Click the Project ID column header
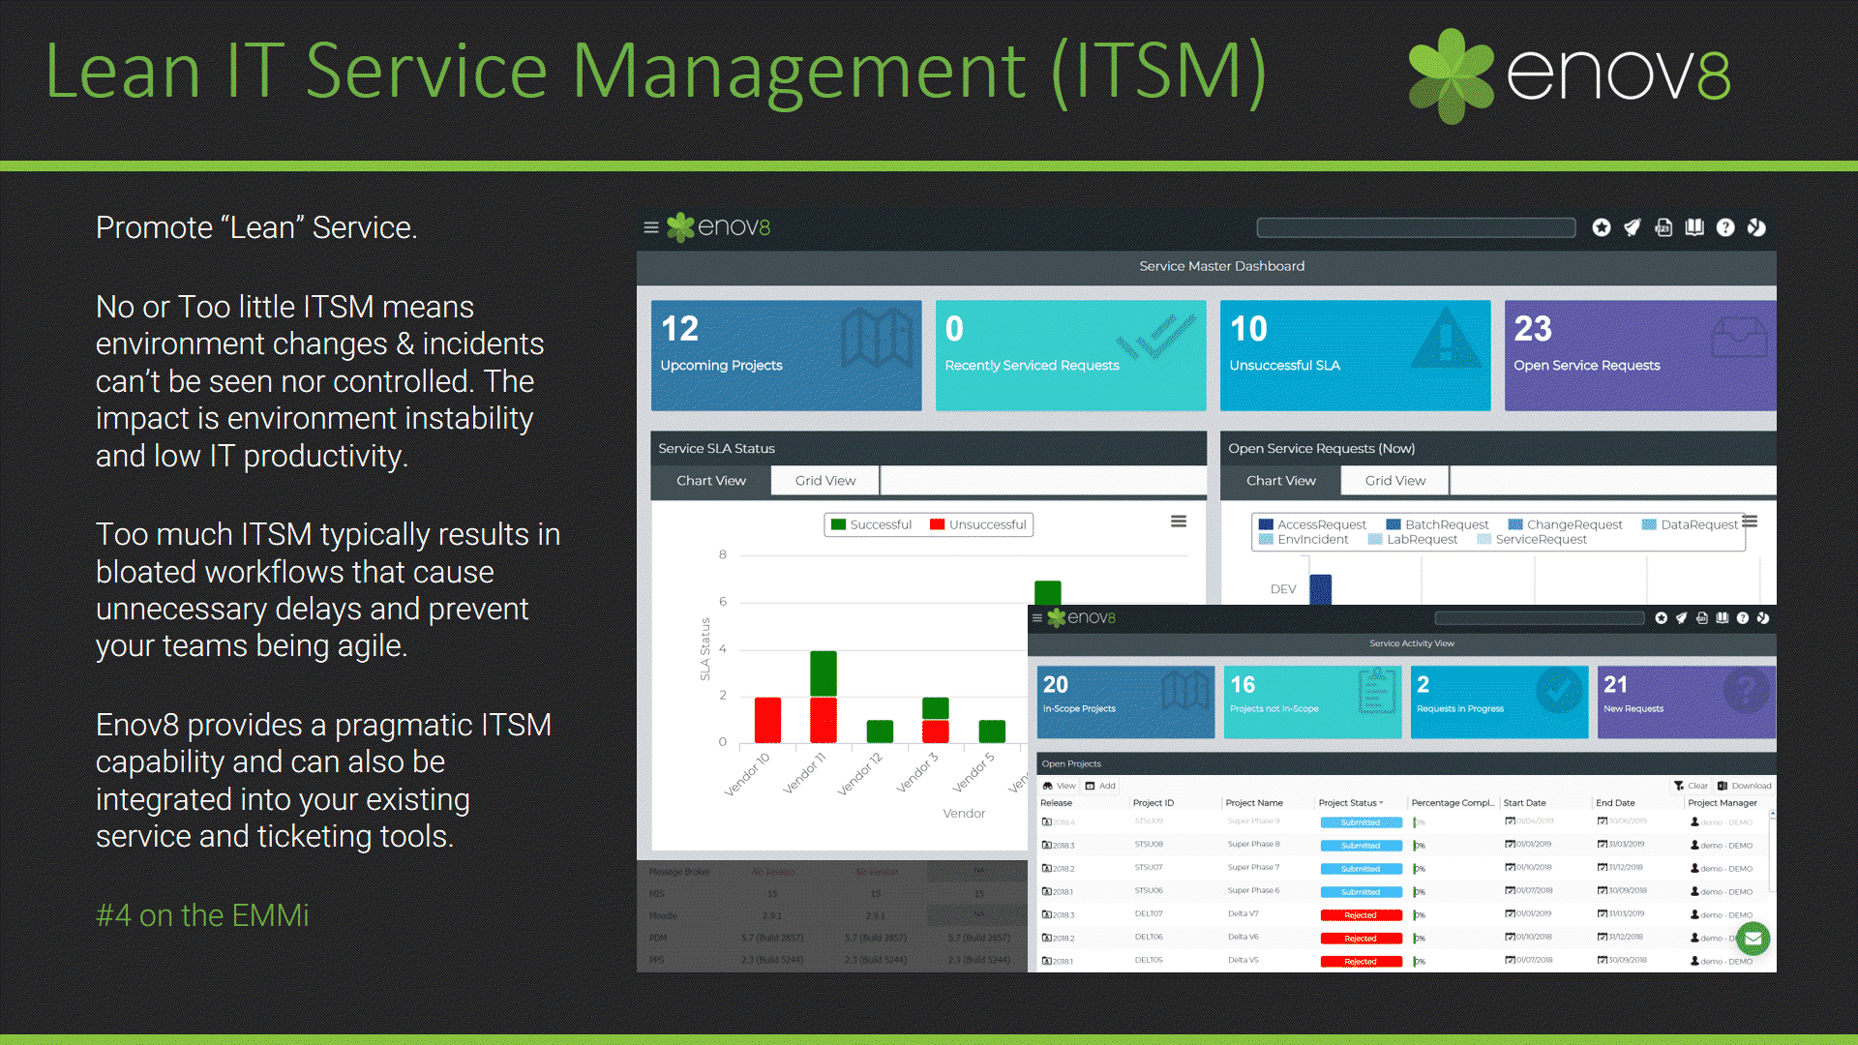This screenshot has width=1858, height=1045. click(x=1154, y=803)
